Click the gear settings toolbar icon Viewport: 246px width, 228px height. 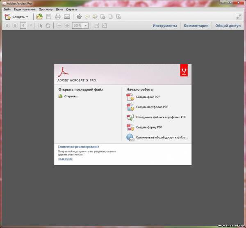click(79, 17)
